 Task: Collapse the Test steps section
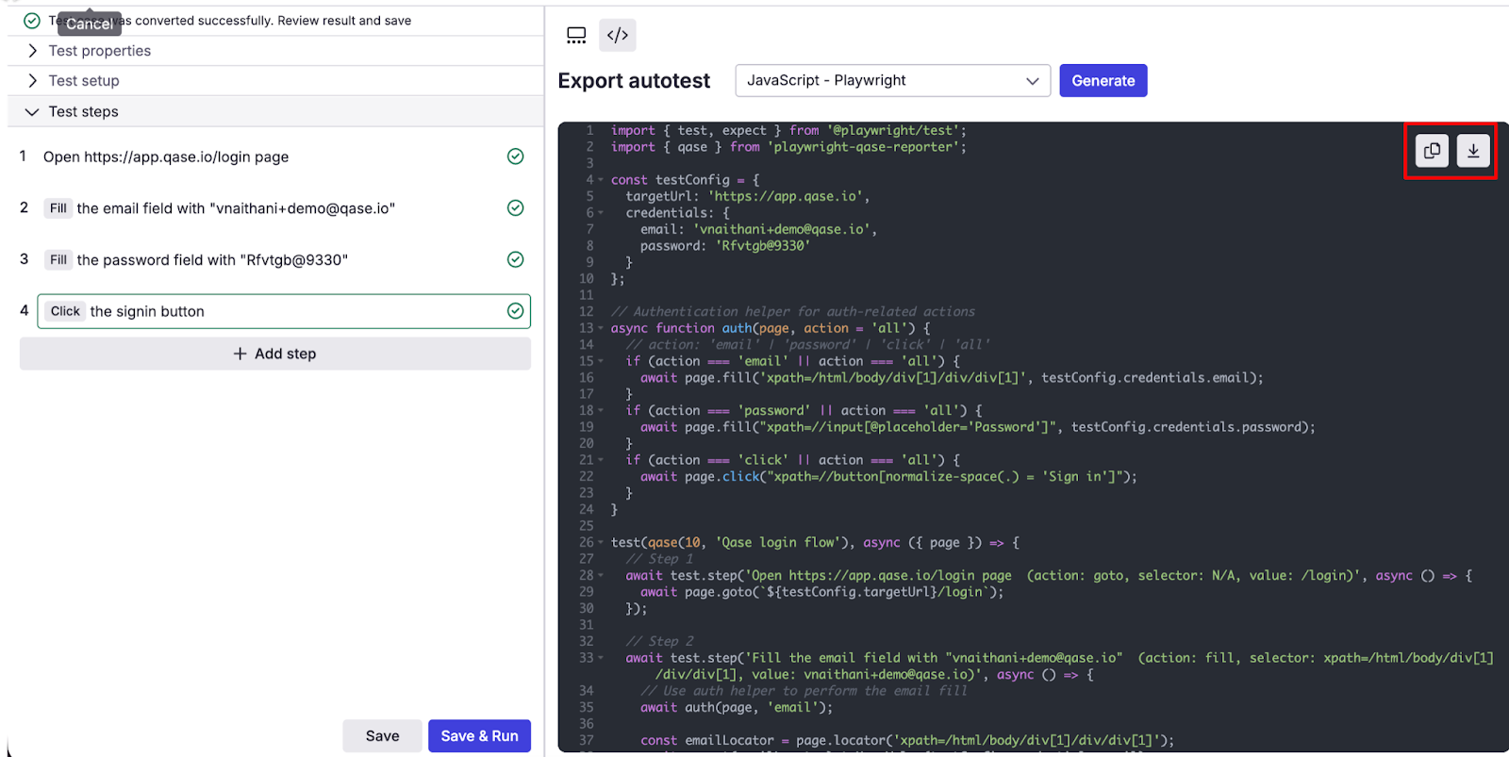point(83,111)
